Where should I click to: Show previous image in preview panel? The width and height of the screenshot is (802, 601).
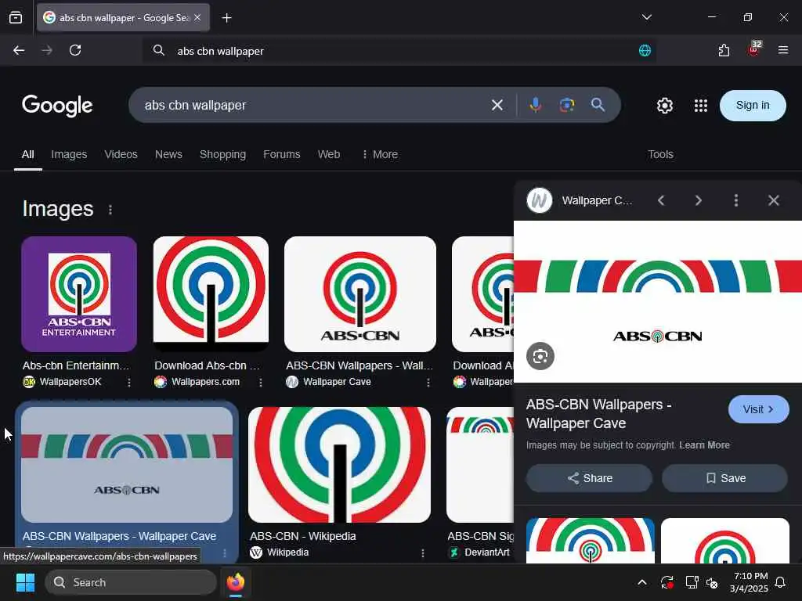(661, 200)
